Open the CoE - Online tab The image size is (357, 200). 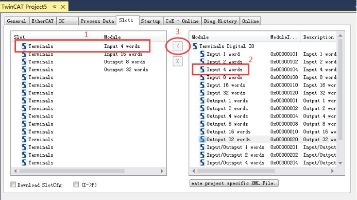pos(182,21)
